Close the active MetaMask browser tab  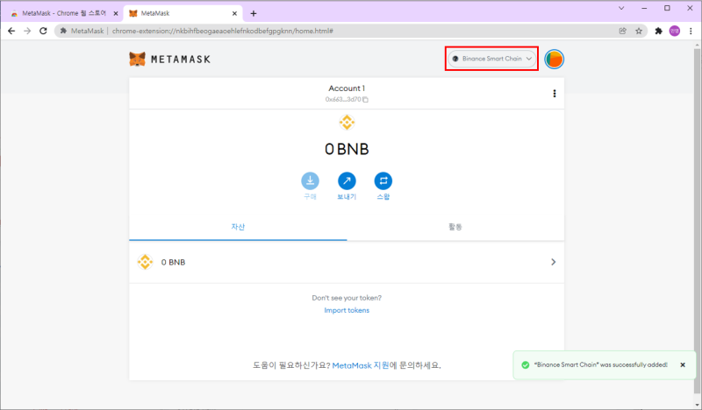pos(234,13)
